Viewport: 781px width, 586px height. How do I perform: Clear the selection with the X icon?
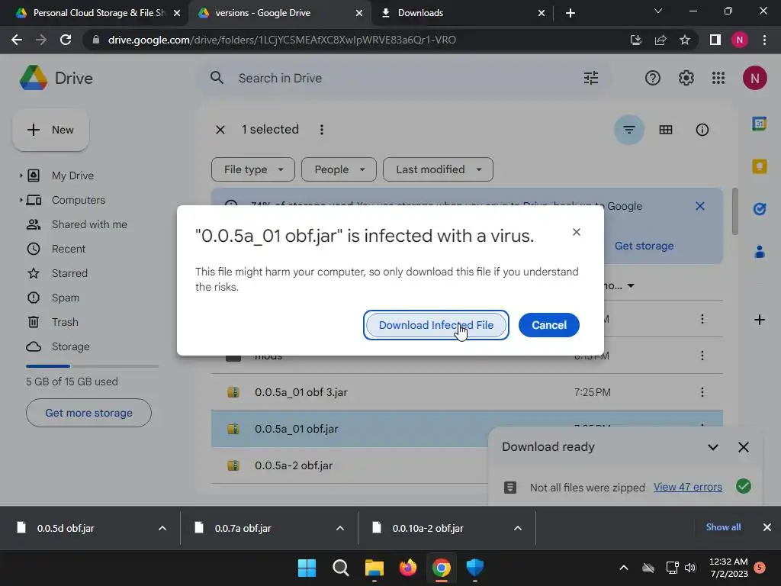[x=220, y=130]
